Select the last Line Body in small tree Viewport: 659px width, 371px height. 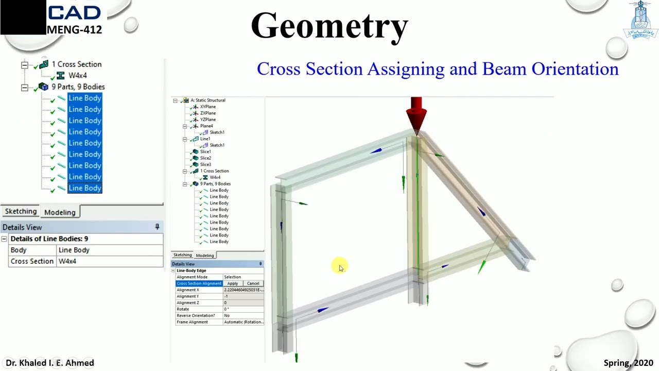pos(219,242)
